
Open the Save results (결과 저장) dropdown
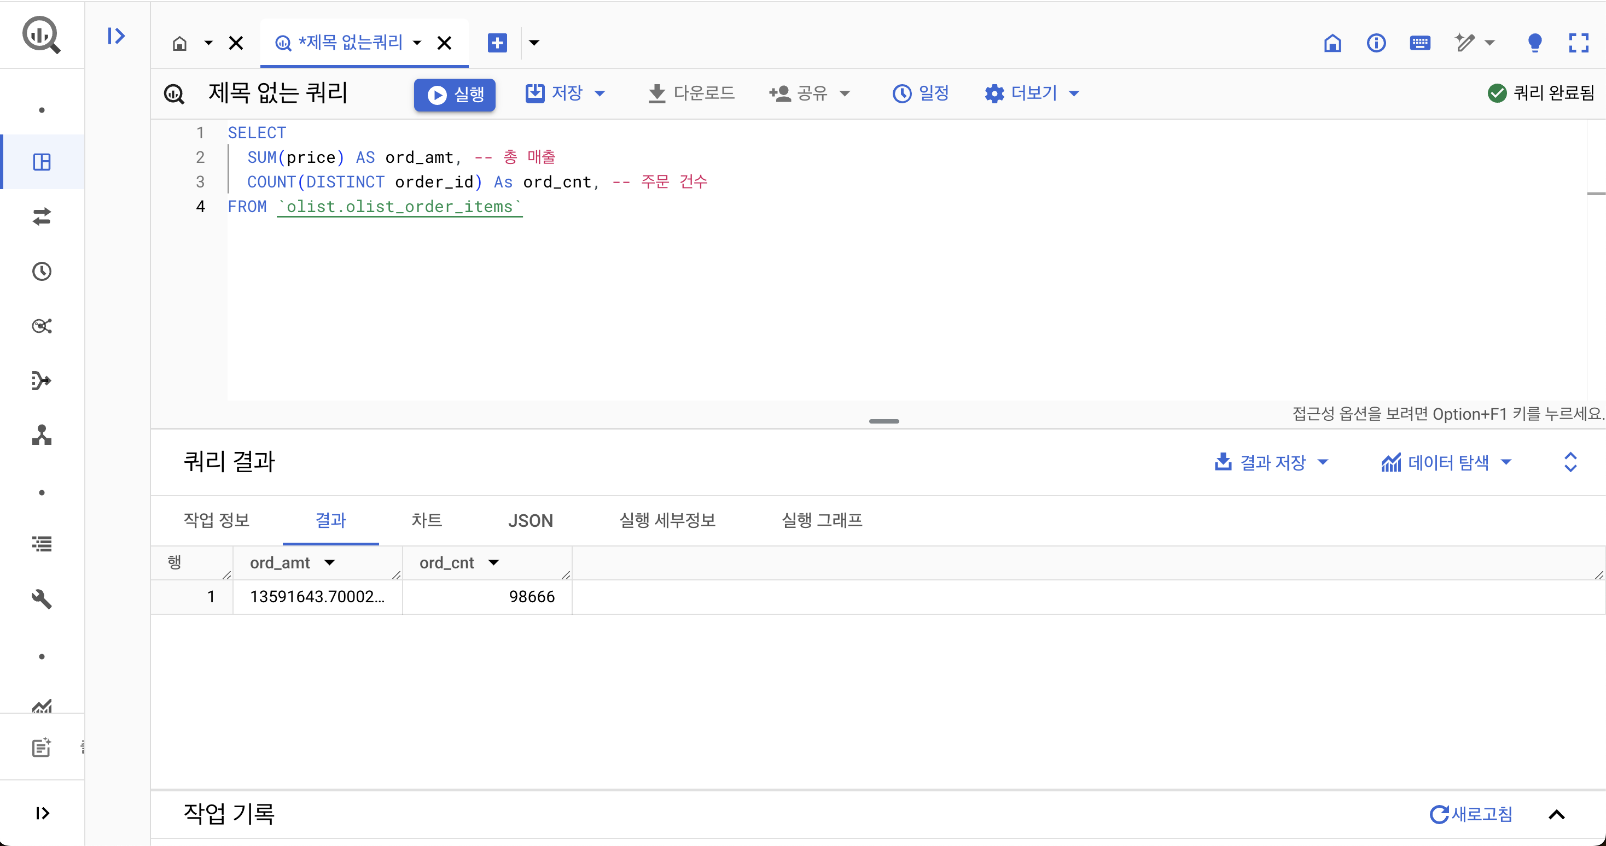pyautogui.click(x=1271, y=462)
